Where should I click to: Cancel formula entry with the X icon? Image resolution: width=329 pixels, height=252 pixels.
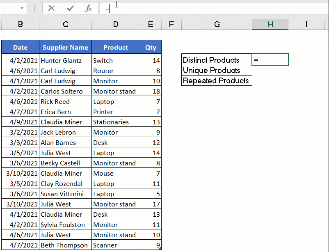(x=51, y=8)
